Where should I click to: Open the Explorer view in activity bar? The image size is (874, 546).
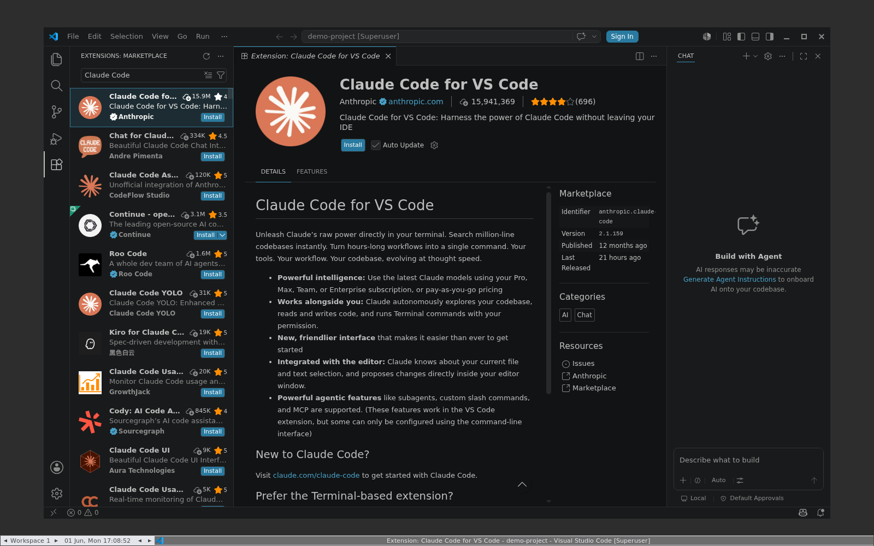(x=56, y=59)
